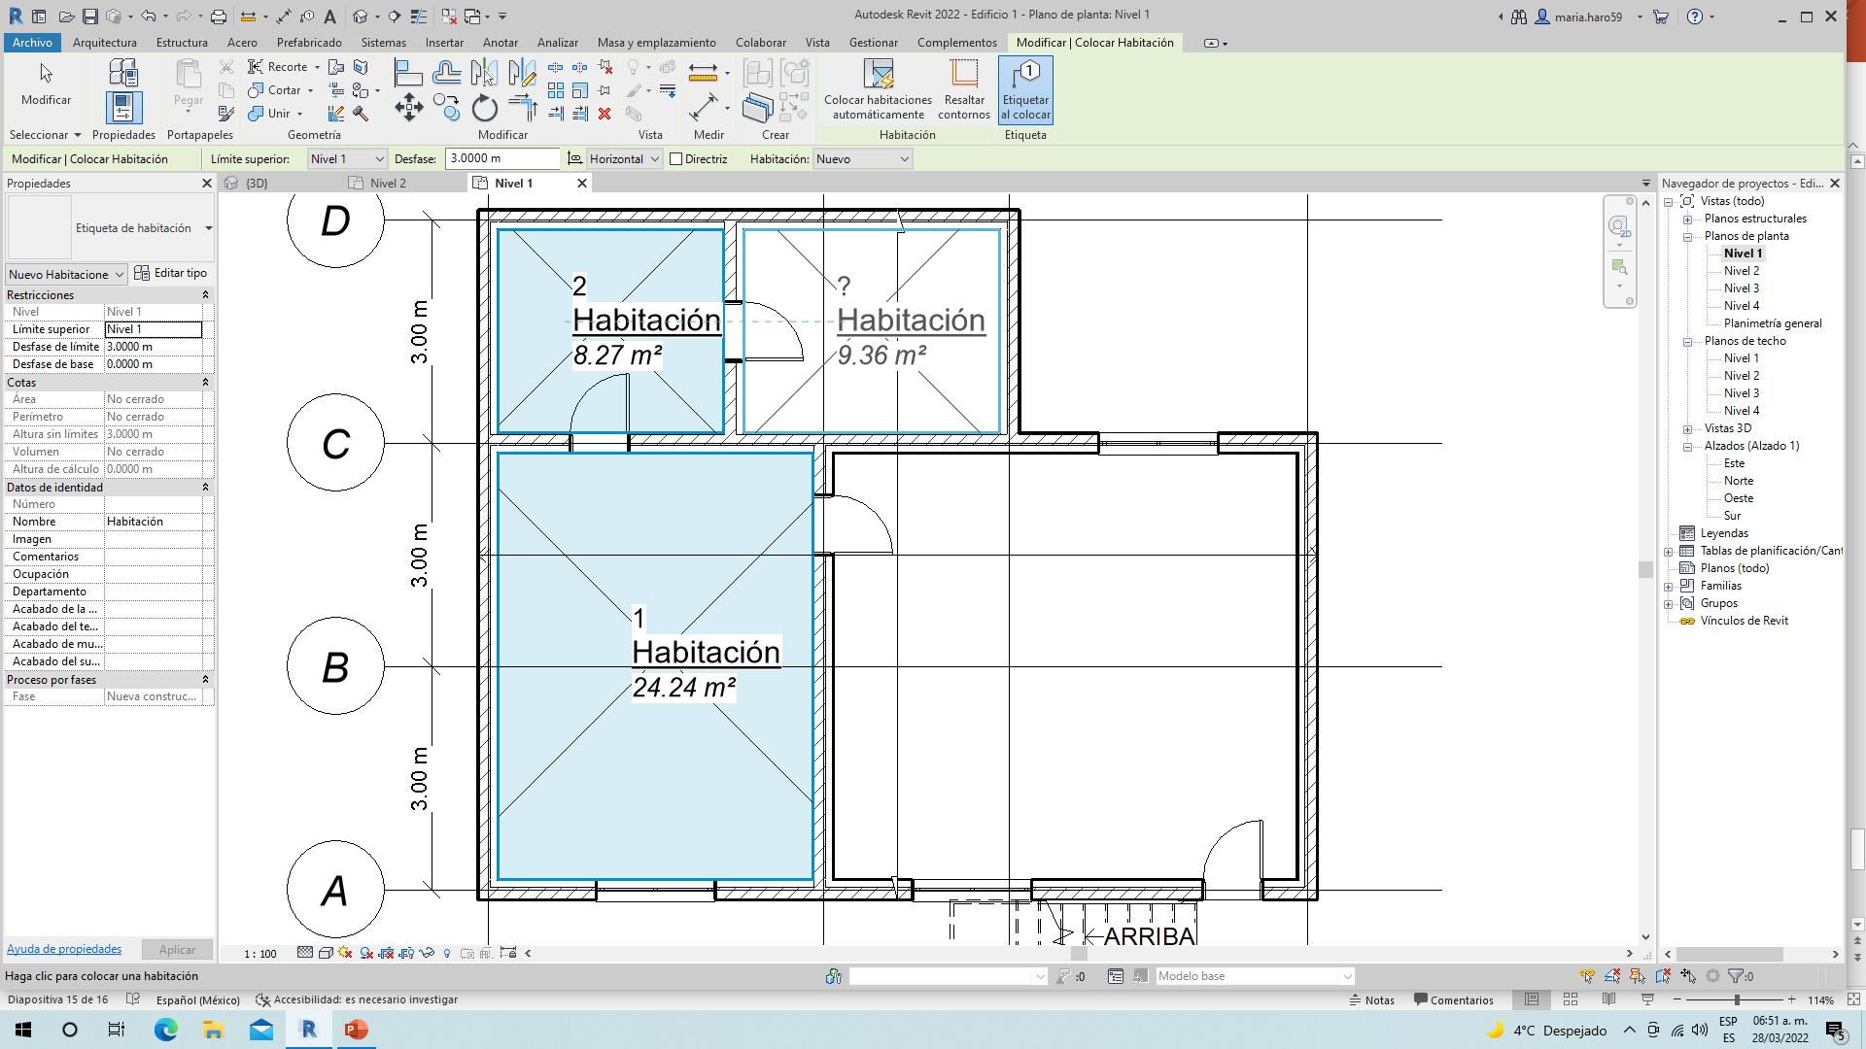Screen dimensions: 1866x1049
Task: Switch to the Nivel 2 view tab
Action: [387, 183]
